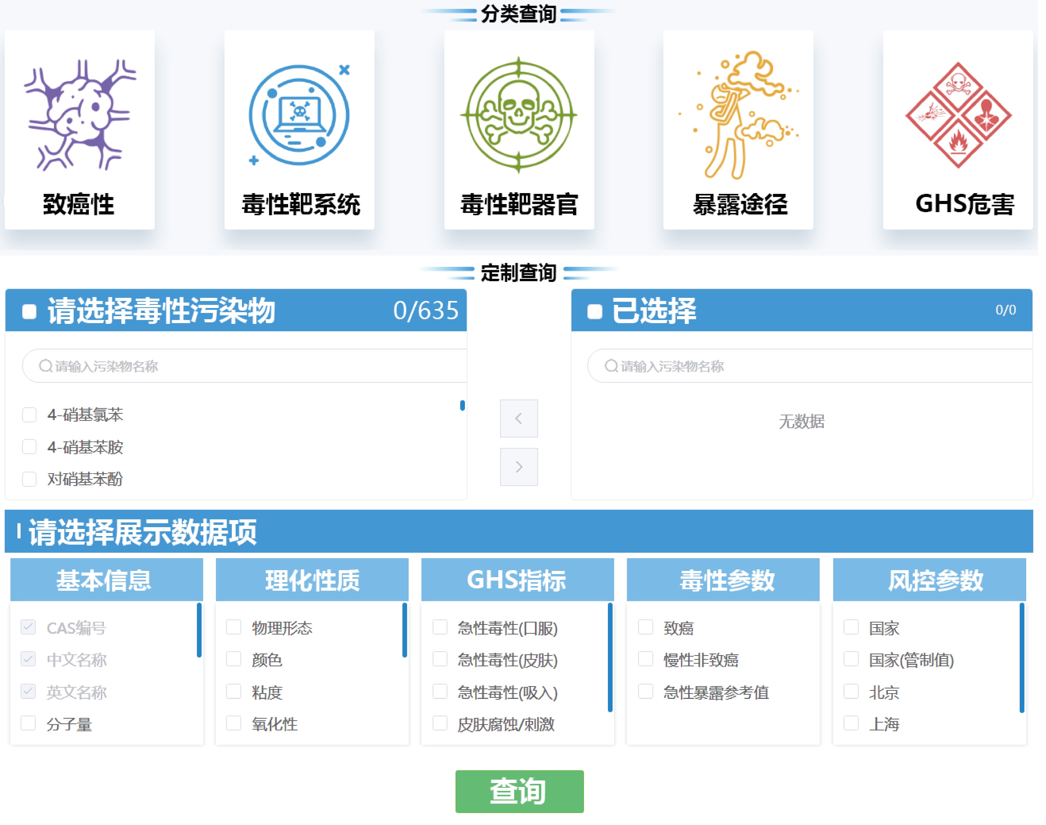Click the left pollutant search field
The width and height of the screenshot is (1046, 825).
(x=244, y=366)
